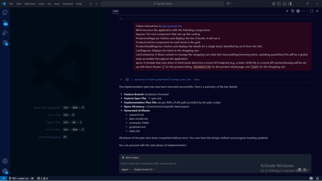322x181 pixels.
Task: Open the Run and Debug view
Action: [x=5, y=32]
